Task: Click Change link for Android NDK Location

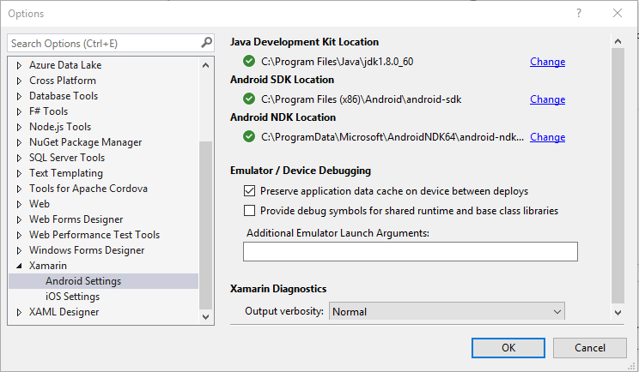Action: [x=547, y=137]
